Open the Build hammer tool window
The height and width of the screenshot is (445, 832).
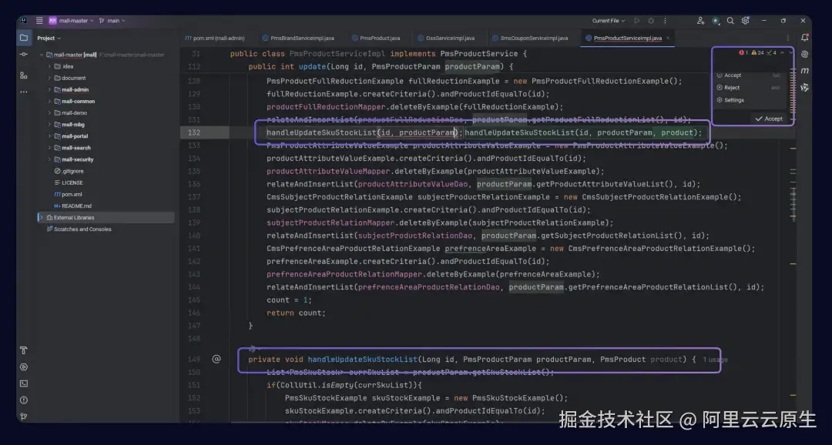(x=23, y=350)
